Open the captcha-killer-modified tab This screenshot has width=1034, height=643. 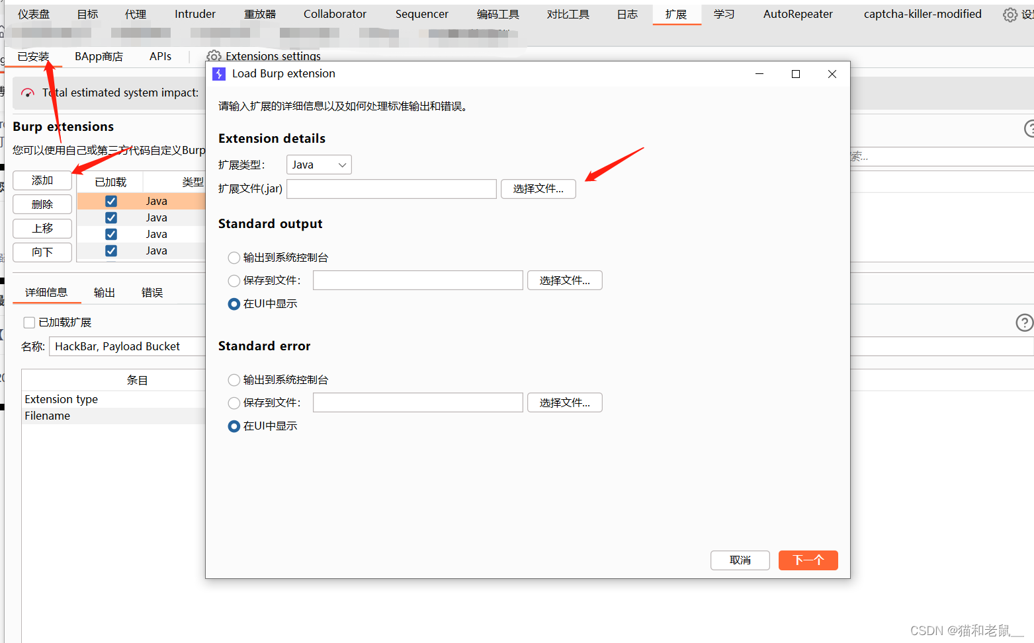click(923, 14)
